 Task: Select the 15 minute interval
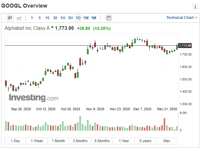pyautogui.click(x=47, y=18)
